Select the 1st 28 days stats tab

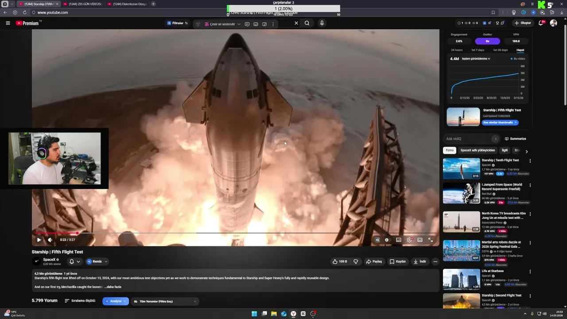click(x=500, y=50)
